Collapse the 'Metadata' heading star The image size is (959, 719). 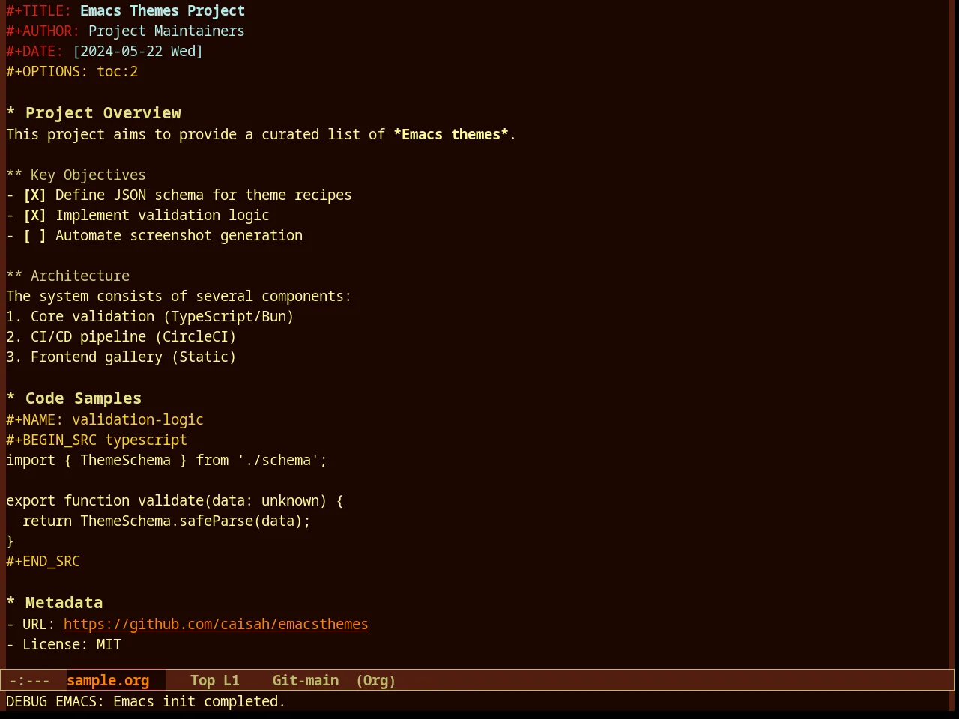click(10, 603)
